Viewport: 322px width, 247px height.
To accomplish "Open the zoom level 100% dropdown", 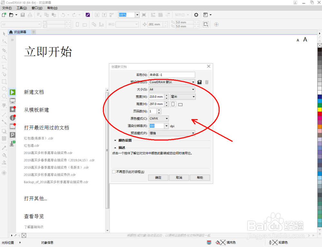I will tap(137, 15).
